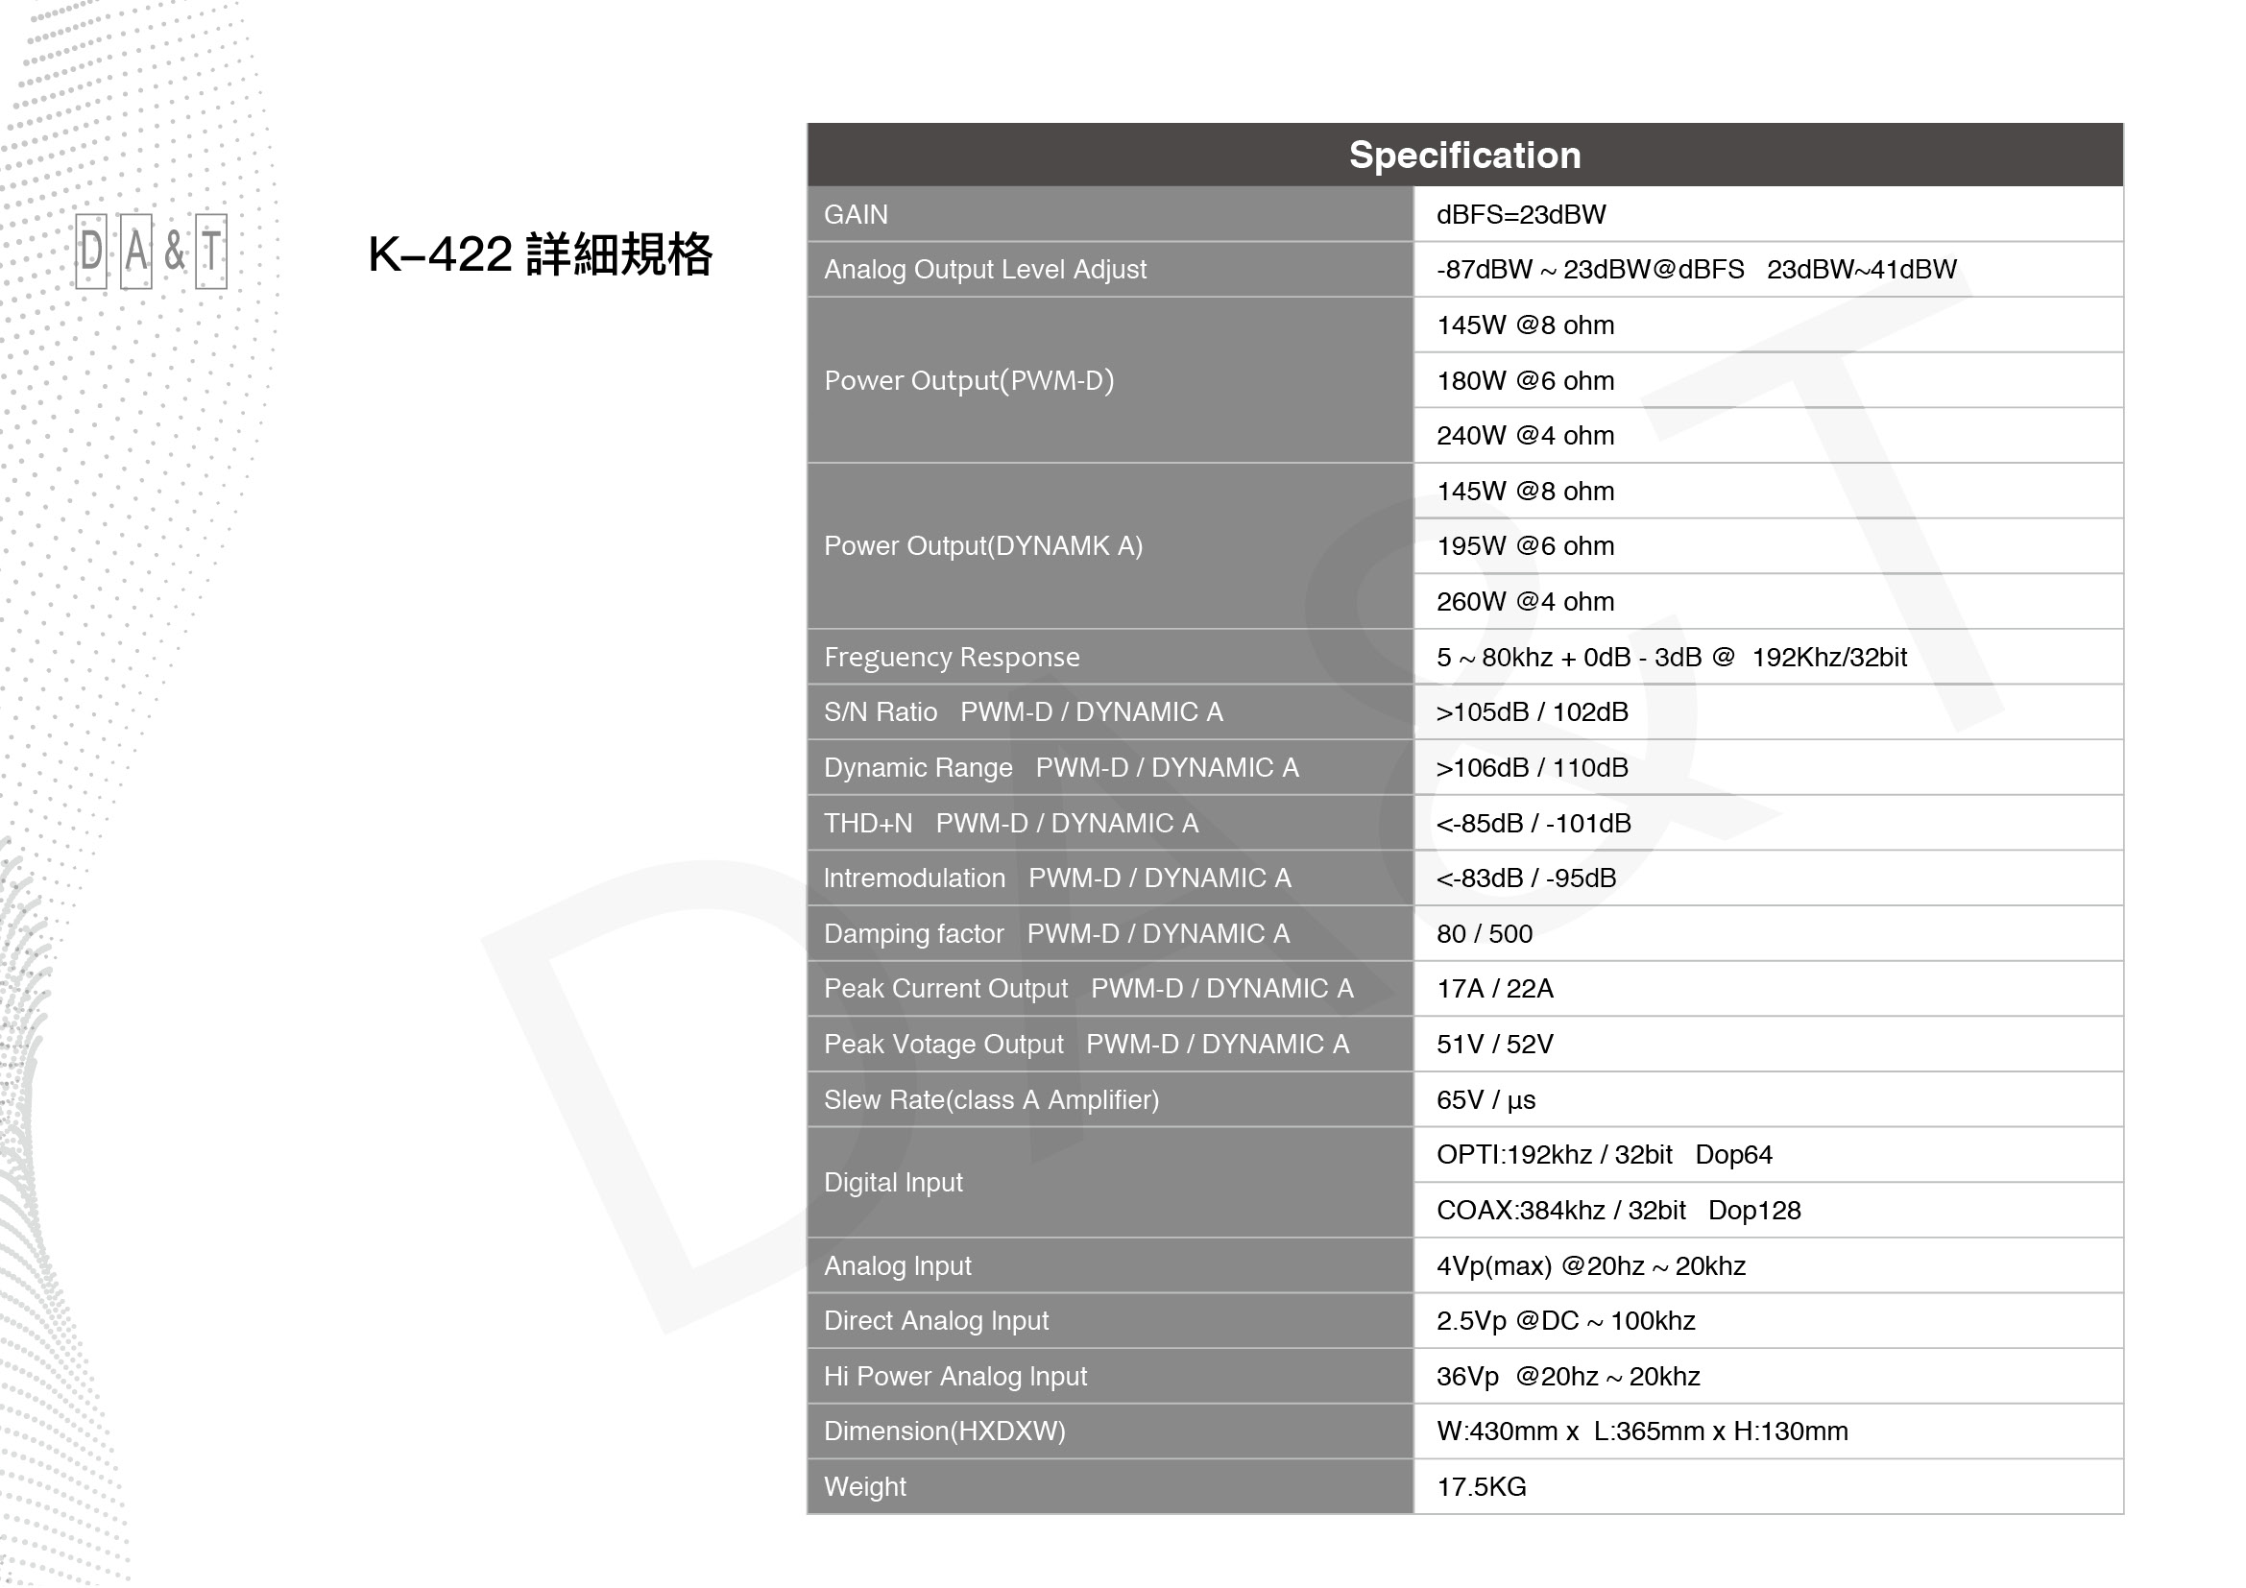Viewport: 2246px width, 1588px height.
Task: Select the 260W @4 ohm value
Action: [x=1525, y=601]
